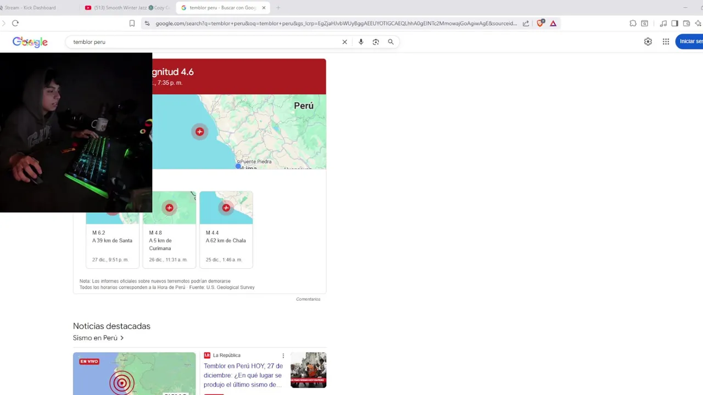Open the M 4.4 Chala earthquake card

click(x=226, y=230)
